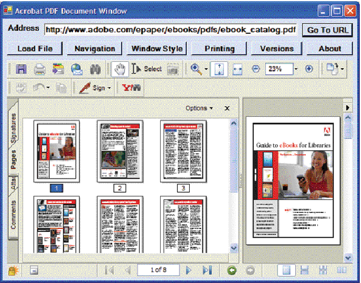This screenshot has width=361, height=283.
Task: Open the Comments side tab
Action: pos(14,215)
